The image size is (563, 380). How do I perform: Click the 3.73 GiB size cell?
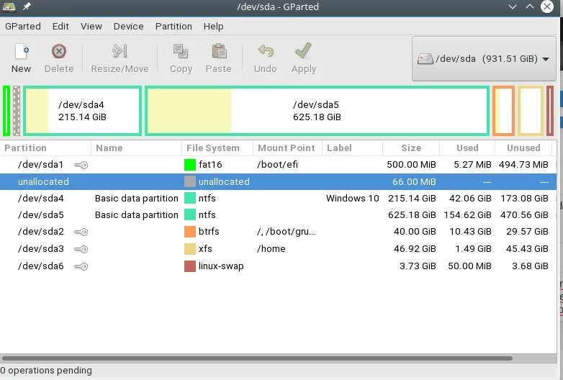click(418, 266)
